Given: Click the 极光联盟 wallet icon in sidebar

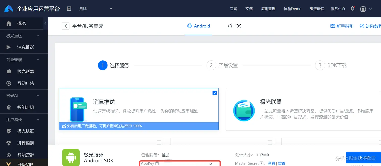Looking at the screenshot, I should (x=9, y=71).
